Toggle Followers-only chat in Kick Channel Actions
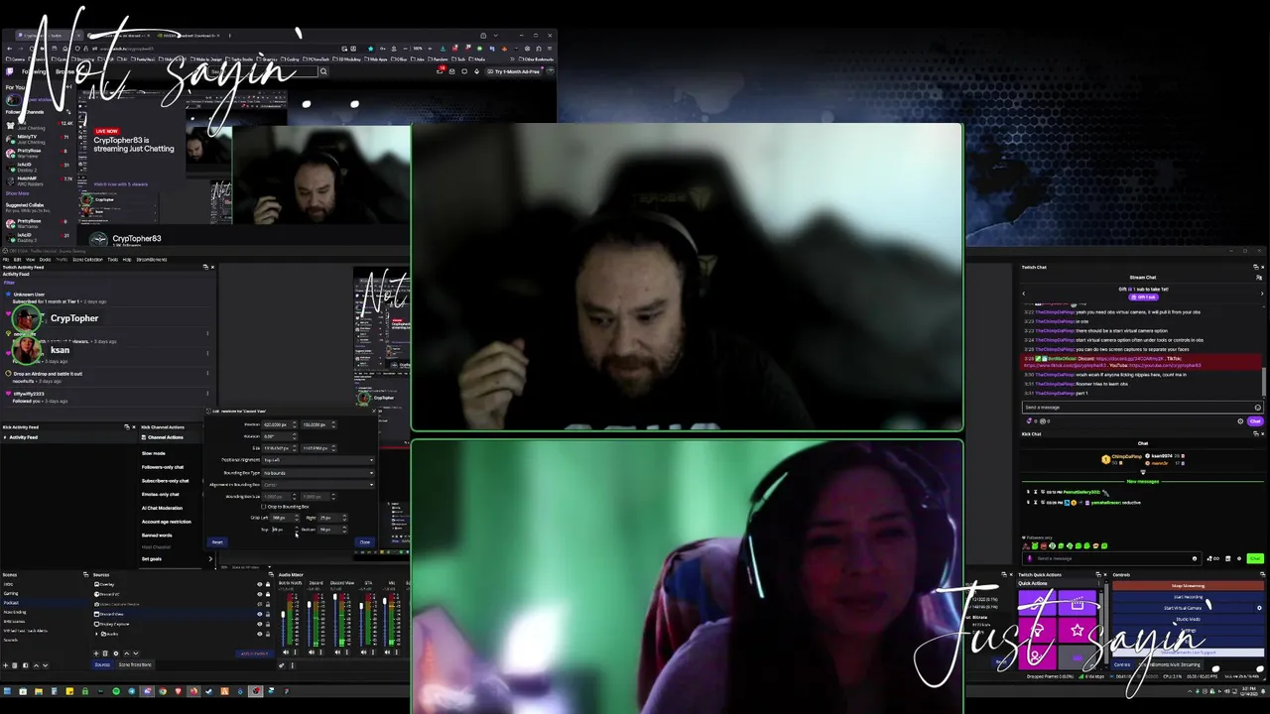Screen dimensions: 1270x714 tap(163, 467)
